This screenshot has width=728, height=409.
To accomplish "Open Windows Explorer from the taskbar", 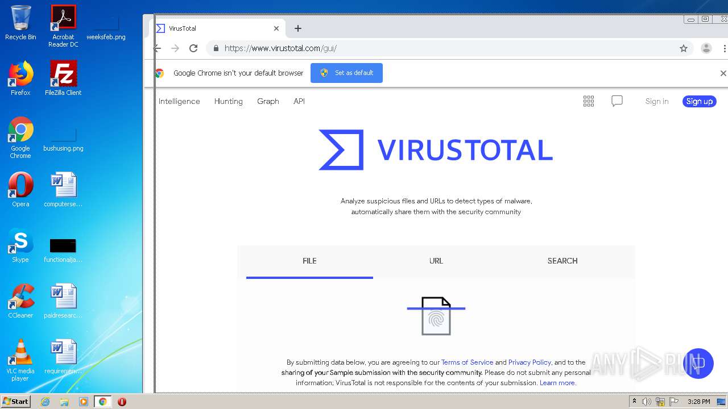I will [x=64, y=402].
